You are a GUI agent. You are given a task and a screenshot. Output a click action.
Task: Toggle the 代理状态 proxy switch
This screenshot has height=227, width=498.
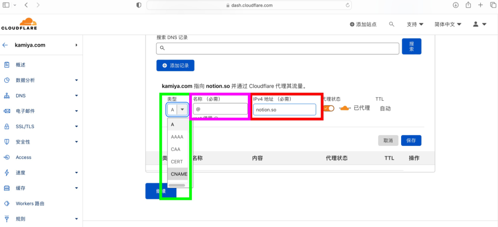(x=329, y=108)
